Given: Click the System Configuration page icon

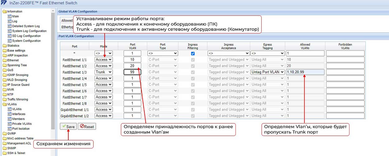Looking at the screenshot, I should click(9, 41).
